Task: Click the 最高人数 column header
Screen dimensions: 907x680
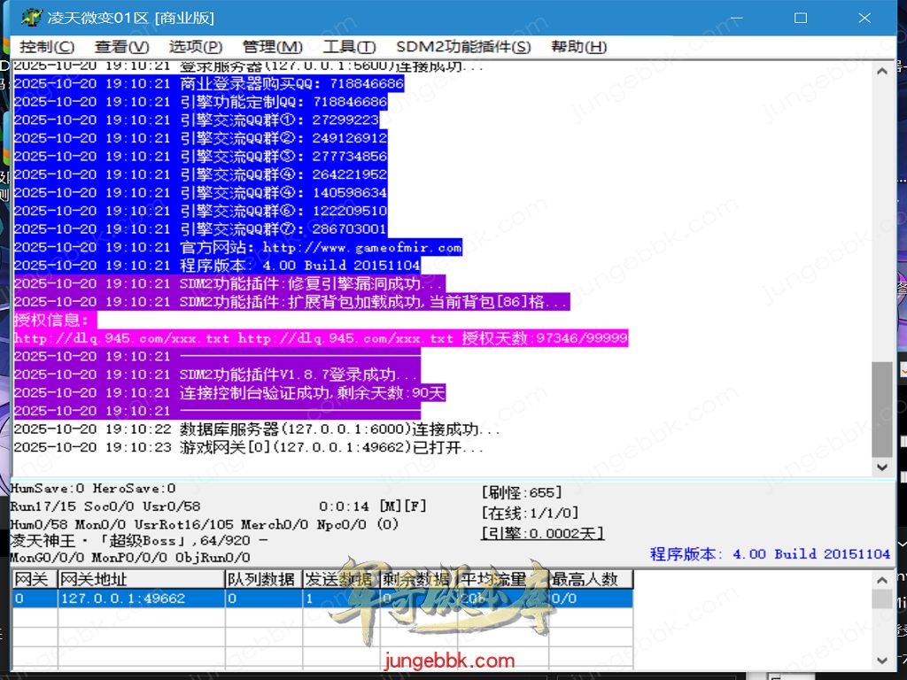Action: point(591,580)
